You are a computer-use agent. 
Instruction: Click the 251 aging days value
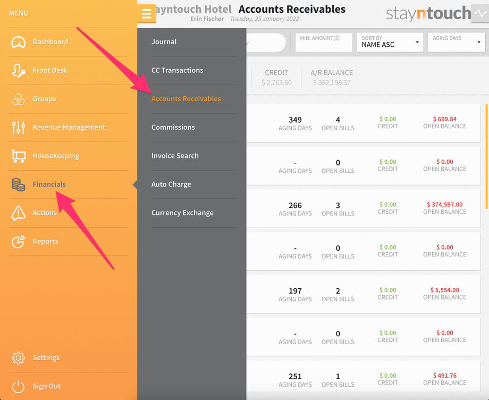(x=295, y=376)
